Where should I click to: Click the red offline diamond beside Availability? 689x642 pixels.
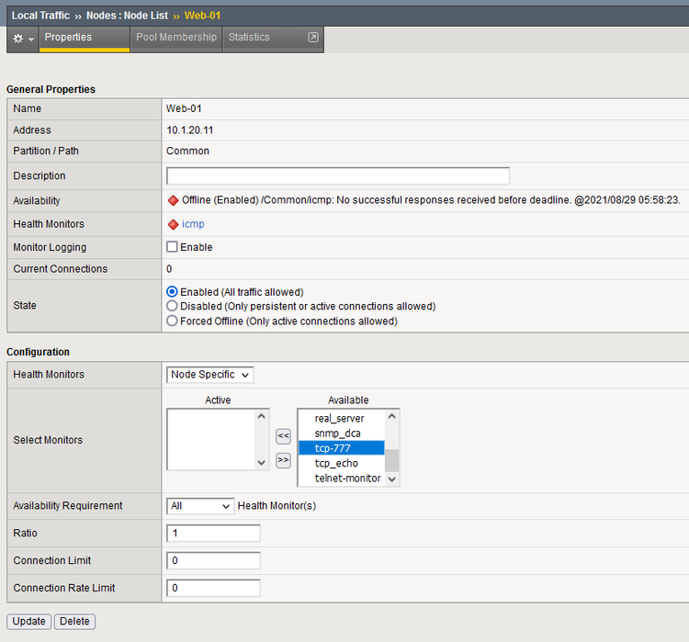point(173,200)
